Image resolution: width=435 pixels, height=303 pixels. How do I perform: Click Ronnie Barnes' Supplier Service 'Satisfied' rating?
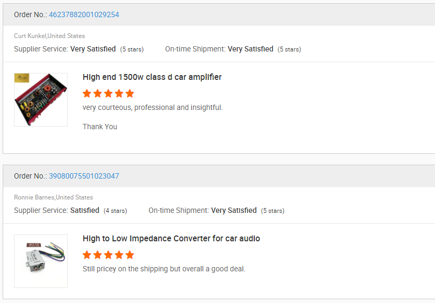85,210
